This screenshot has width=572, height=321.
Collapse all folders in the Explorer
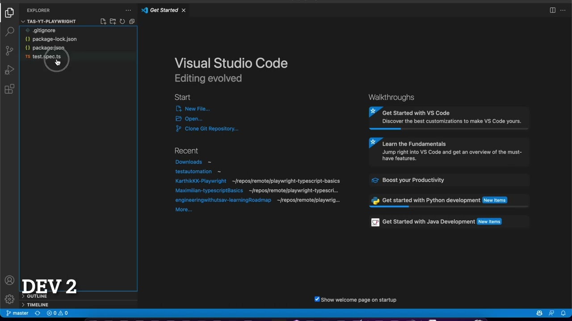click(x=132, y=21)
